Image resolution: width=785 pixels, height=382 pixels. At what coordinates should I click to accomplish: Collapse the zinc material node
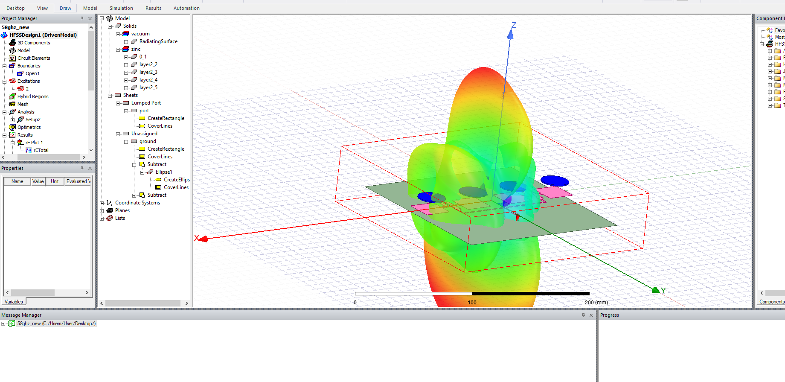118,50
